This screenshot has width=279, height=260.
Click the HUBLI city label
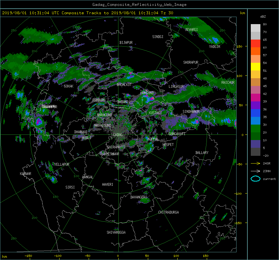point(86,138)
